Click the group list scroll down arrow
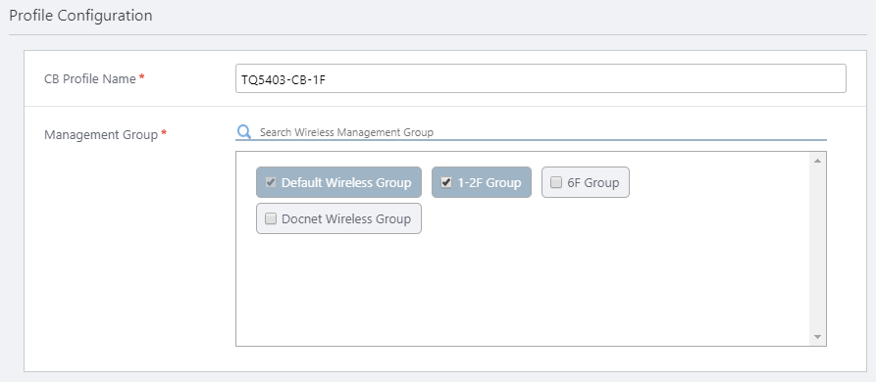The image size is (876, 382). click(x=817, y=337)
